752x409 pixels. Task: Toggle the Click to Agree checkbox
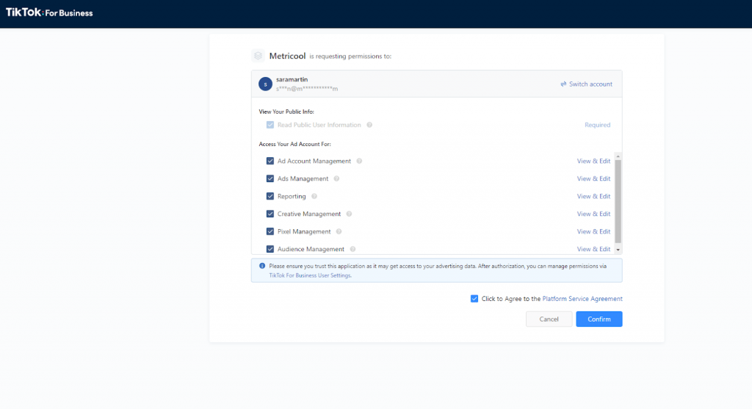click(474, 299)
